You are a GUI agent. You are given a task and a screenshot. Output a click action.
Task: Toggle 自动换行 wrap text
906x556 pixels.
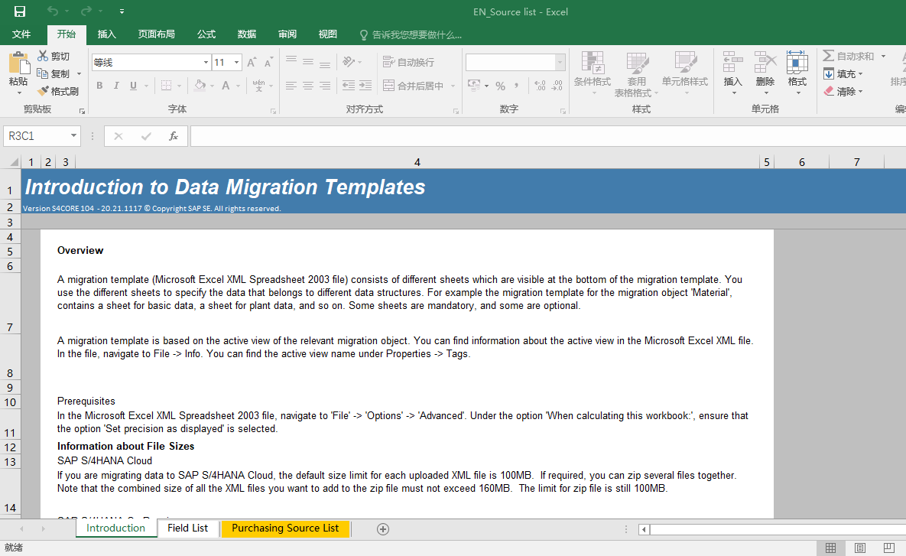408,62
